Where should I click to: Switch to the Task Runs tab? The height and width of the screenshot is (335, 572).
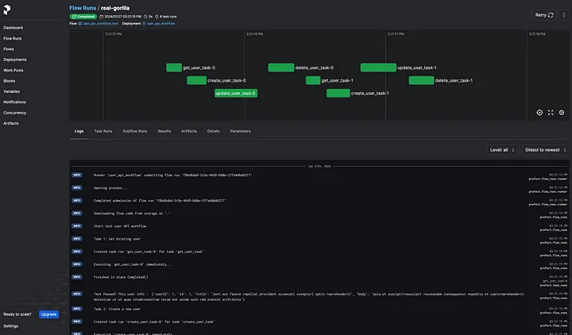103,131
